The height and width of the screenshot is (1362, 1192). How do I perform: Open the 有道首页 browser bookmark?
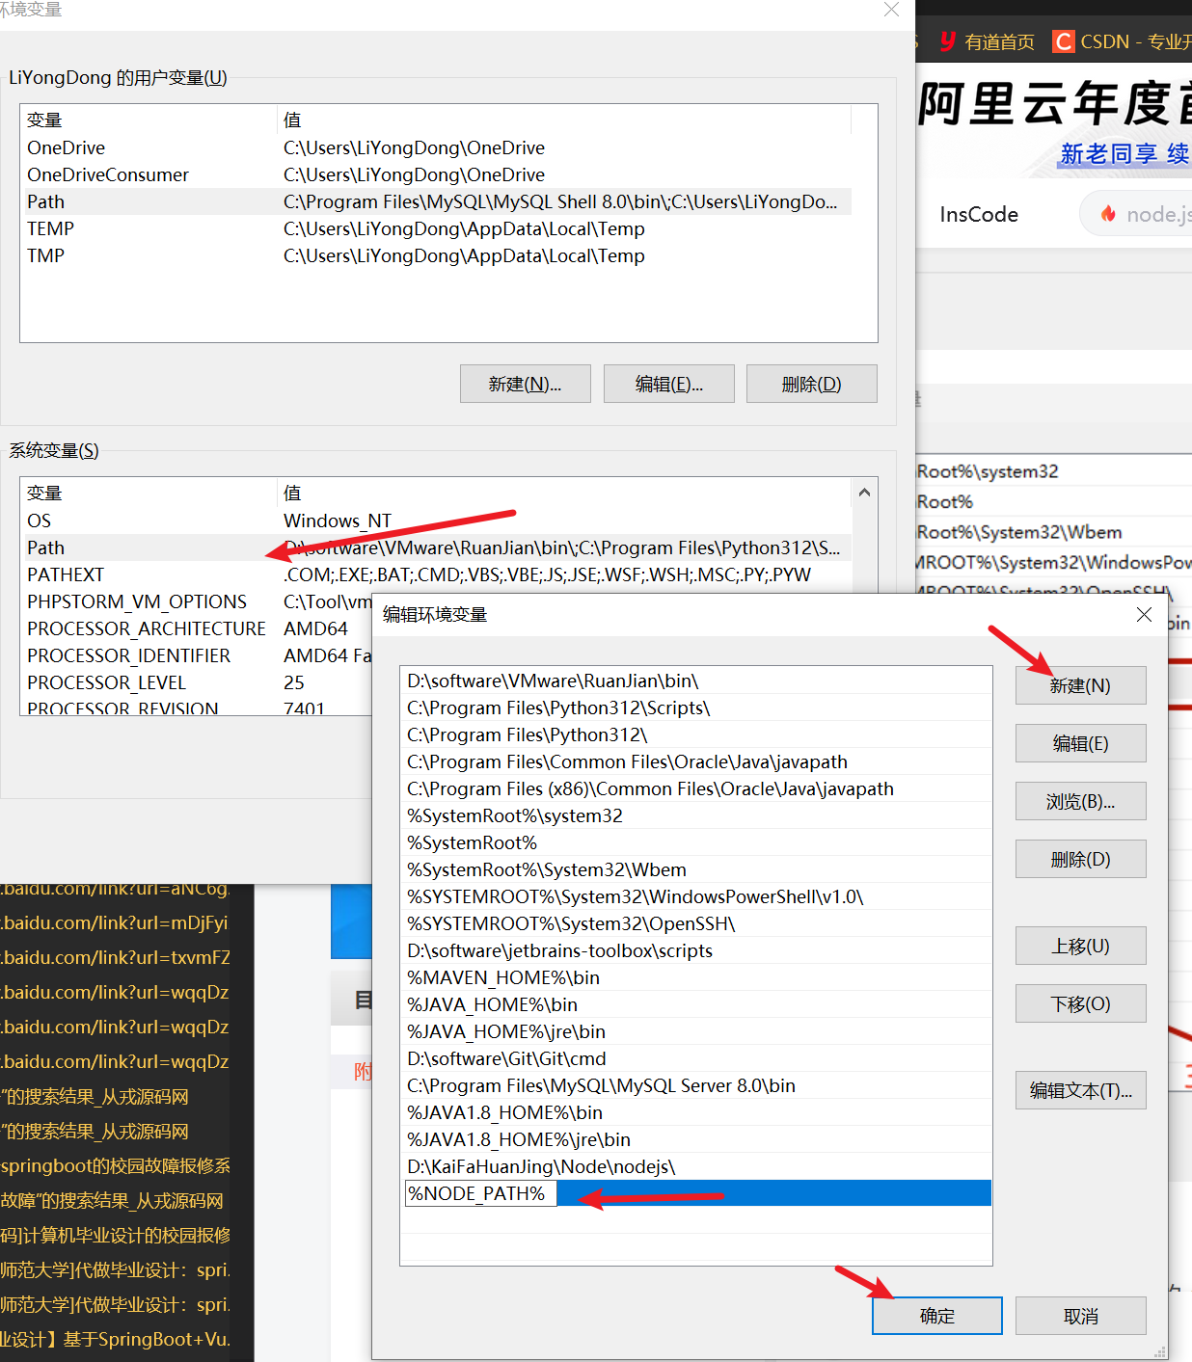pyautogui.click(x=987, y=41)
